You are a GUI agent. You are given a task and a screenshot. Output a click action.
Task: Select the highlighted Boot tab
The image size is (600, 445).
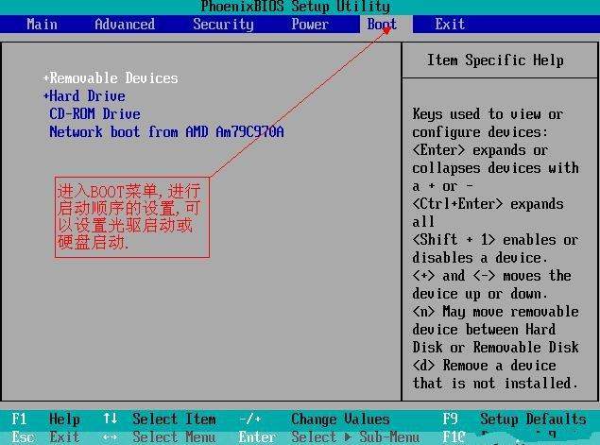[x=382, y=25]
